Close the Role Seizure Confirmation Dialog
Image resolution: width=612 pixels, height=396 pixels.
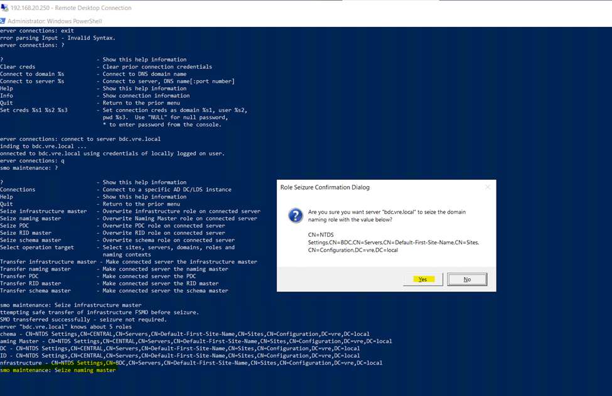487,187
